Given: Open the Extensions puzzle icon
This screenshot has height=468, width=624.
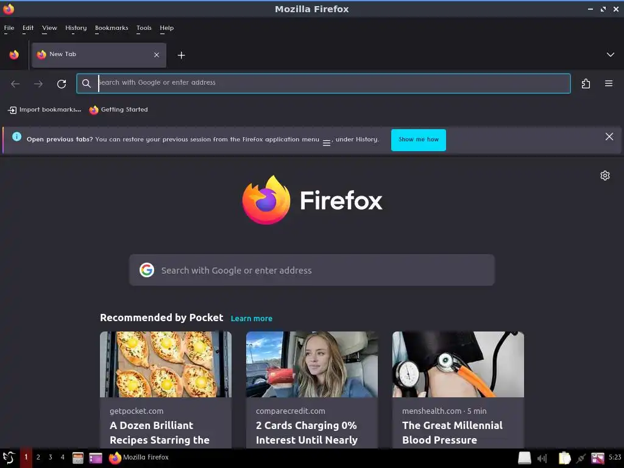Looking at the screenshot, I should coord(586,83).
